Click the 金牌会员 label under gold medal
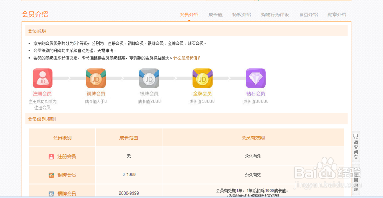383x198 pixels. [x=202, y=94]
